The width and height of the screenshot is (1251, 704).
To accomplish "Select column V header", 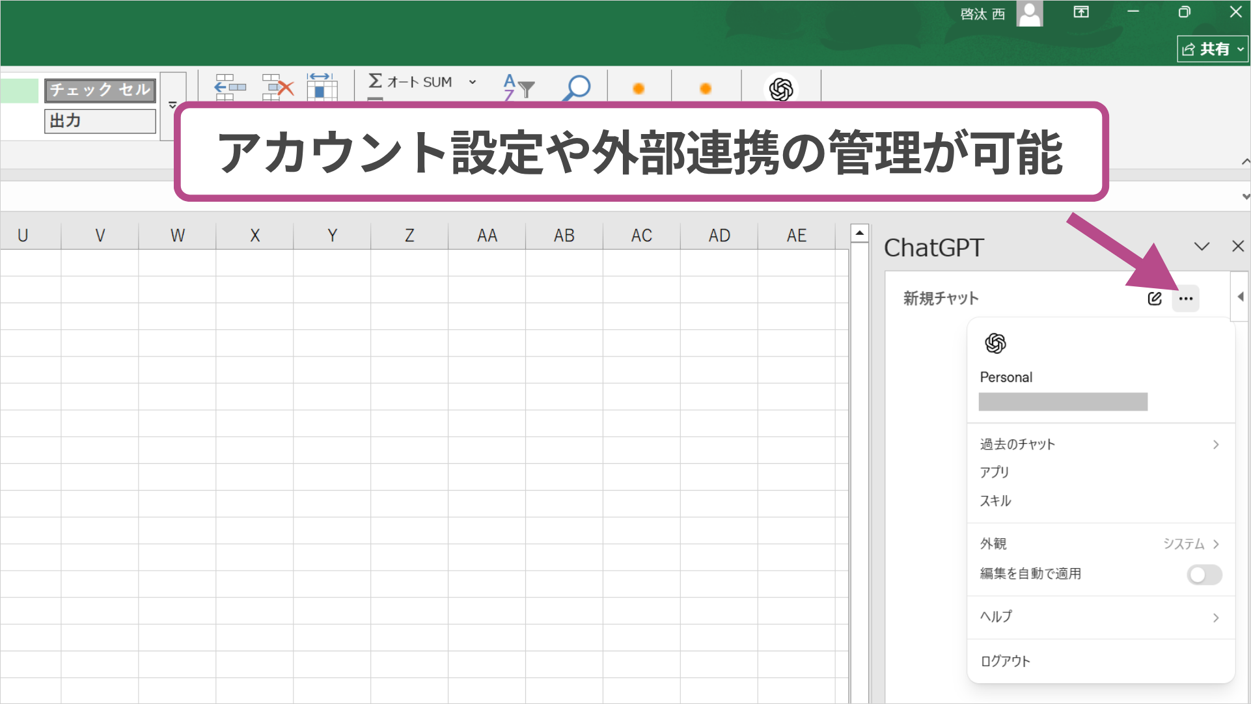I will pyautogui.click(x=100, y=236).
